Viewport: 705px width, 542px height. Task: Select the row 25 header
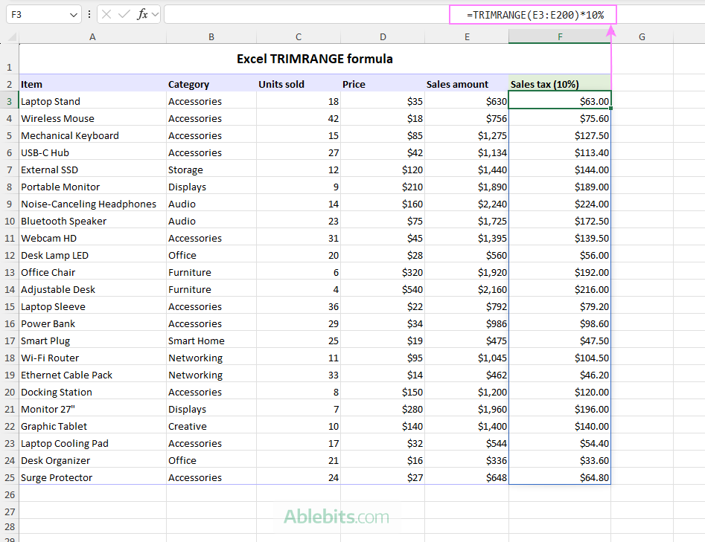click(9, 477)
